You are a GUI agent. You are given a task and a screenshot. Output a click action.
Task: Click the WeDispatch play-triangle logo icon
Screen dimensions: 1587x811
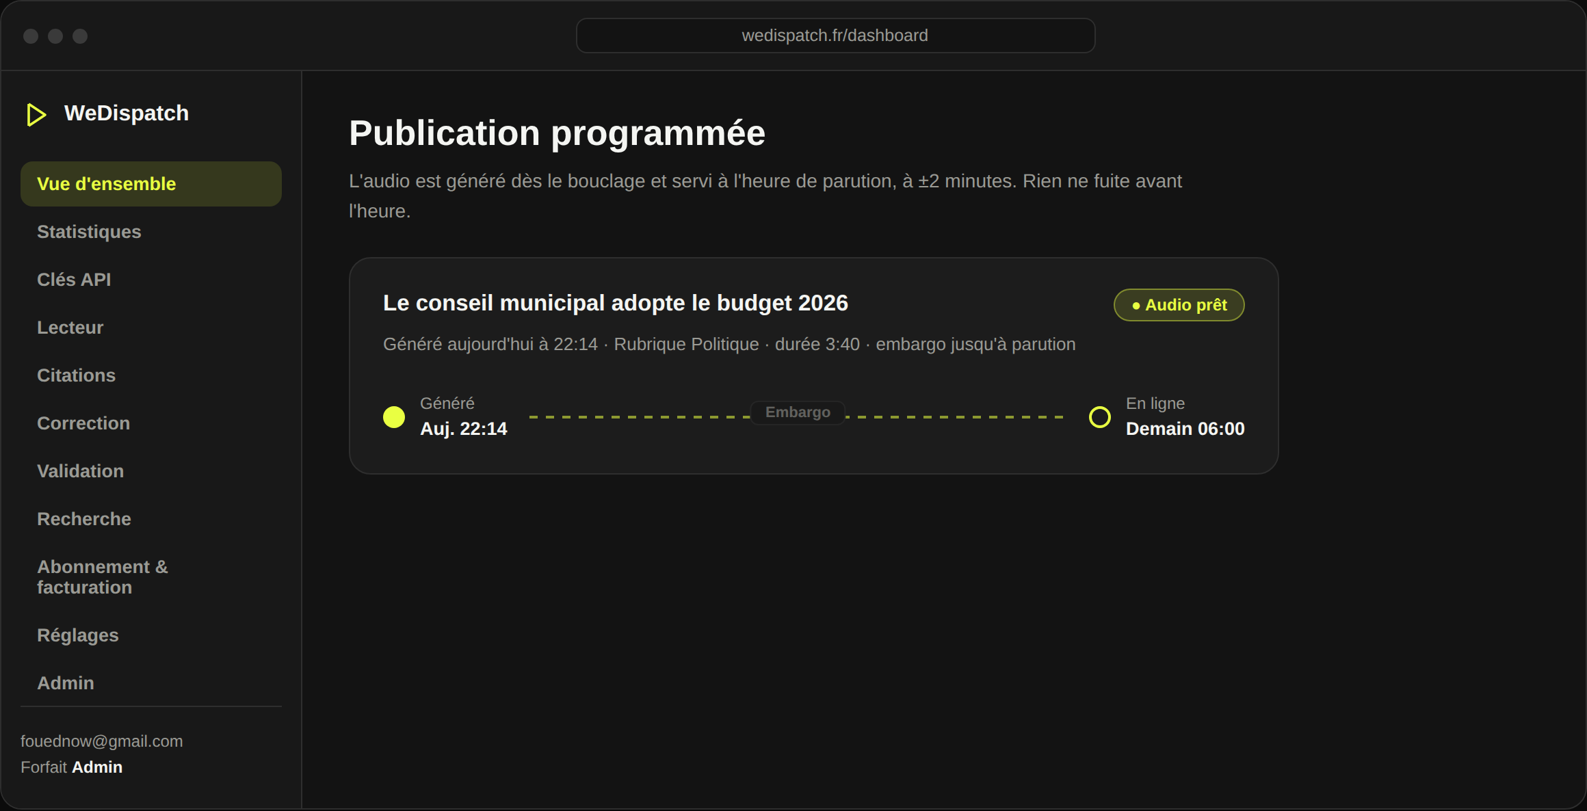point(36,114)
